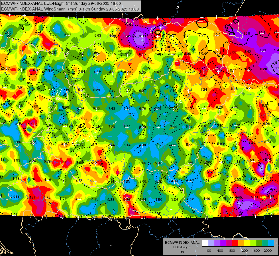Click the teal legend swatch

click(265, 243)
